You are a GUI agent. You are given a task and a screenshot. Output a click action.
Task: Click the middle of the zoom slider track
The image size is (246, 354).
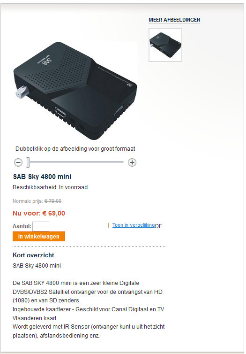75,162
